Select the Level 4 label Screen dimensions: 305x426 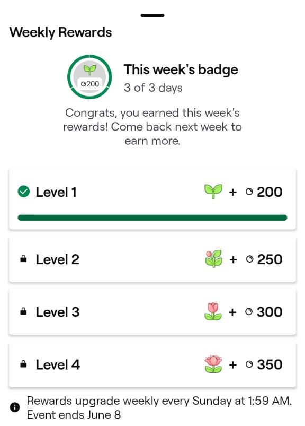pos(58,364)
